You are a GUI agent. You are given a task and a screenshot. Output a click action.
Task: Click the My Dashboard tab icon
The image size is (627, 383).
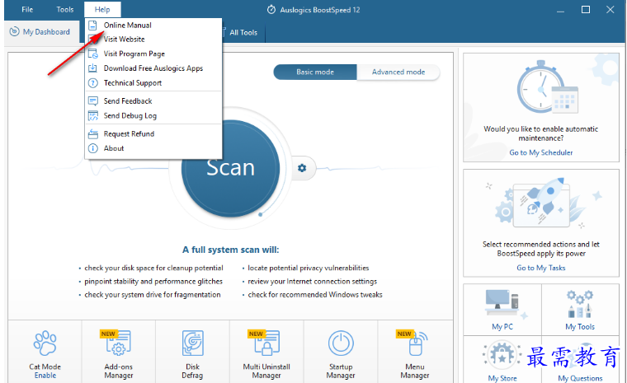[x=14, y=31]
